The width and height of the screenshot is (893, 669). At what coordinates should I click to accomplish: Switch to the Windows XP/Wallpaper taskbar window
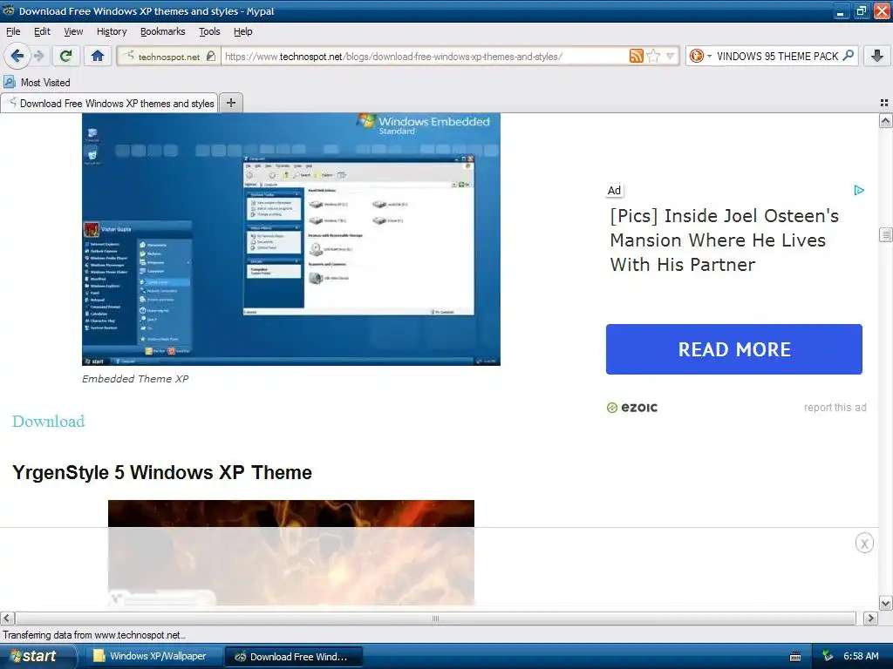pos(153,656)
